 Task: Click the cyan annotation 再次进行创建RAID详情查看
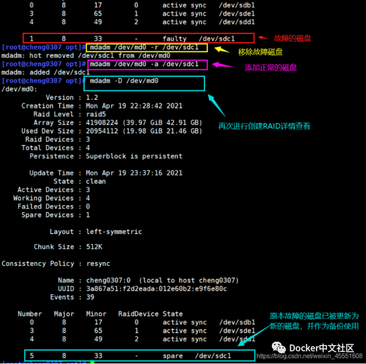(264, 127)
